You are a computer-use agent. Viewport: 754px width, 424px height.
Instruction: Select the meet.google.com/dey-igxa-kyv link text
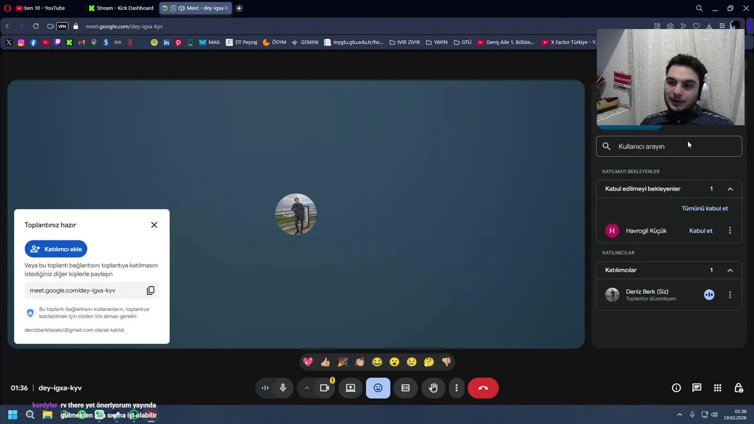point(72,290)
